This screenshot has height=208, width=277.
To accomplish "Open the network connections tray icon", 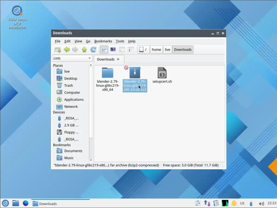I will pyautogui.click(x=207, y=203).
